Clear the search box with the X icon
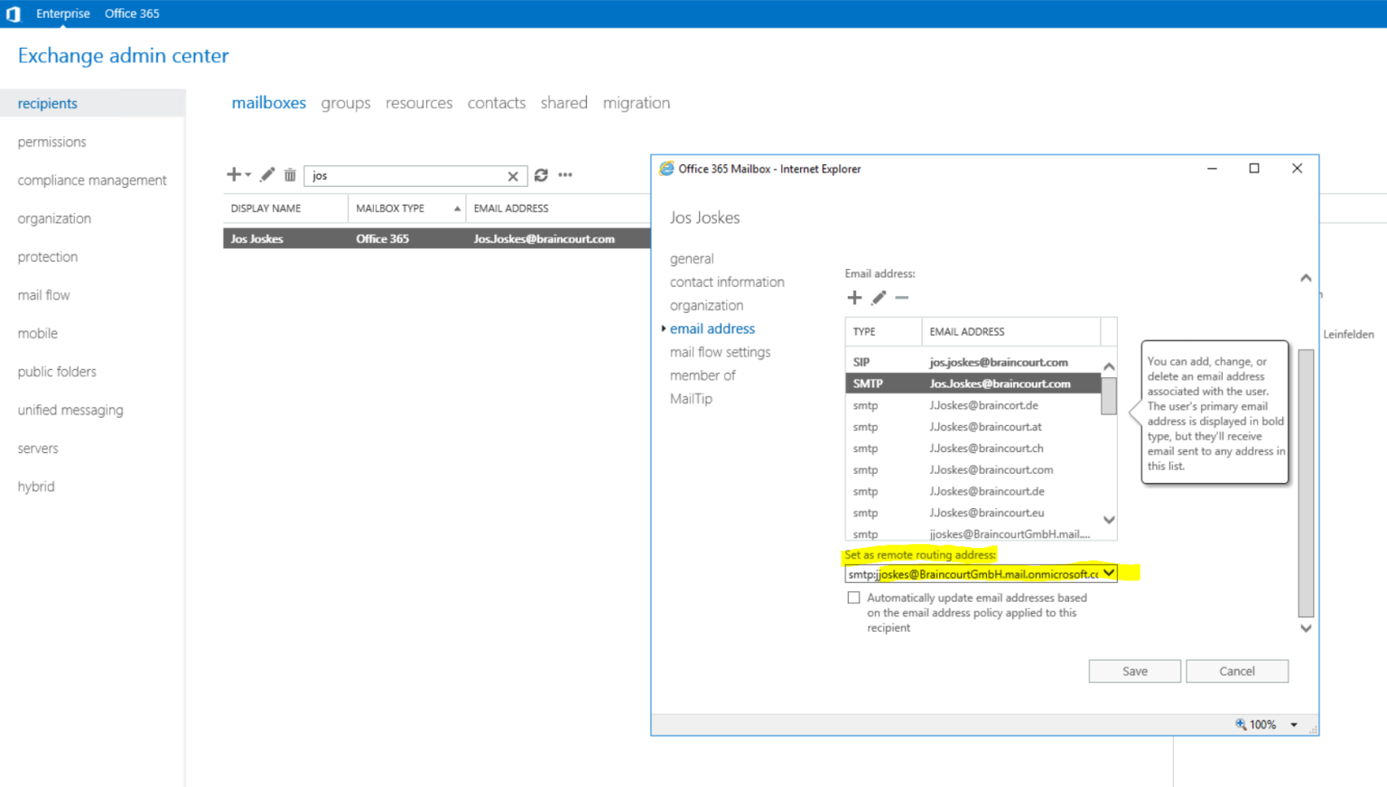 tap(513, 175)
